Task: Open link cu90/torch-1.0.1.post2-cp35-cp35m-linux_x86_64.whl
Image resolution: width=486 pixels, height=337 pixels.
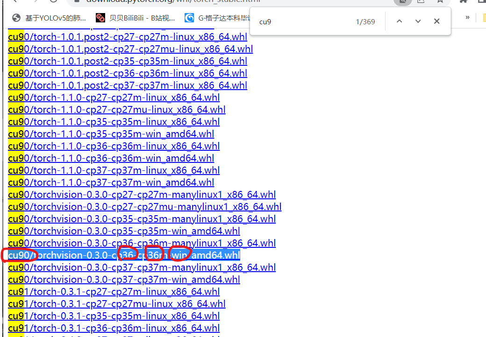Action: pos(128,61)
